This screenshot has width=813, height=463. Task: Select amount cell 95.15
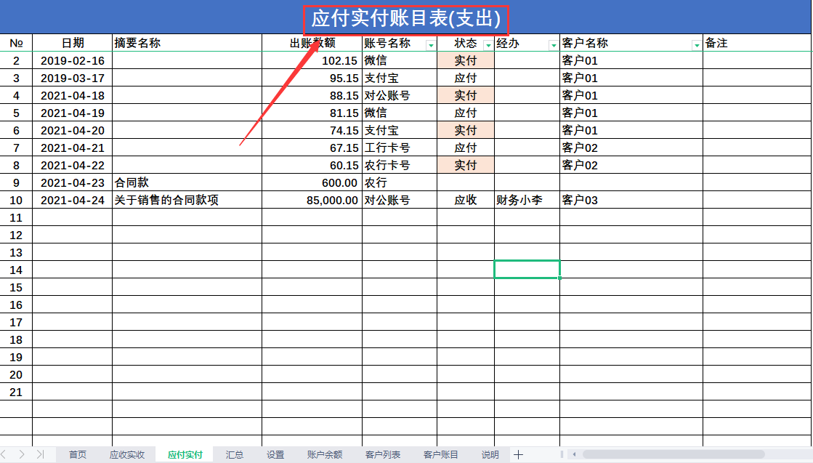[x=312, y=78]
